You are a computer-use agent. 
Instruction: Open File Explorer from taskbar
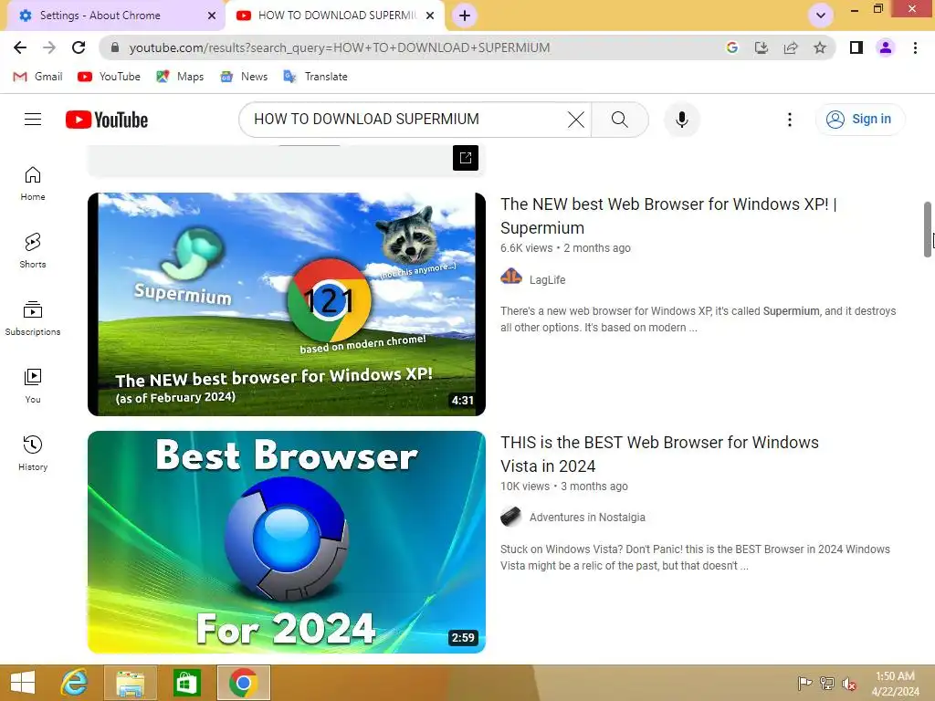(131, 683)
